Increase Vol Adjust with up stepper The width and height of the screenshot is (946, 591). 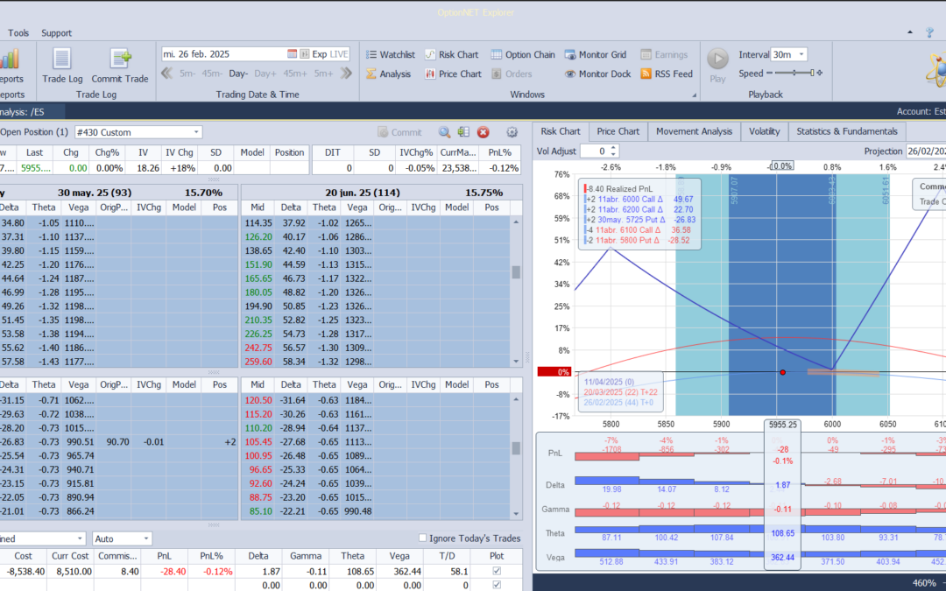[613, 148]
